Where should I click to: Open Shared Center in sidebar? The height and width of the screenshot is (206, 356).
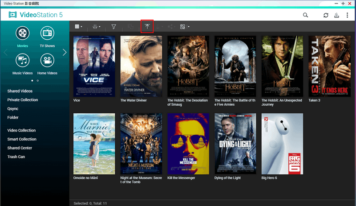coord(20,148)
